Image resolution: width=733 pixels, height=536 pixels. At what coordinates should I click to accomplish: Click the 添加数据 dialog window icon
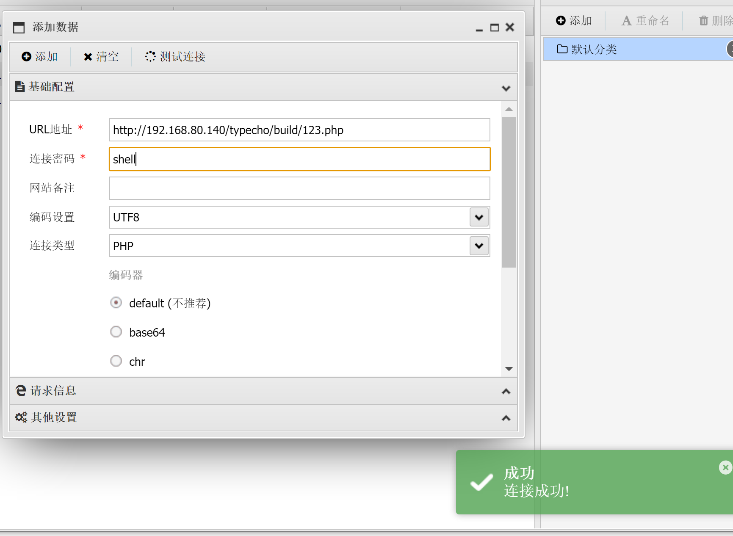click(x=19, y=28)
